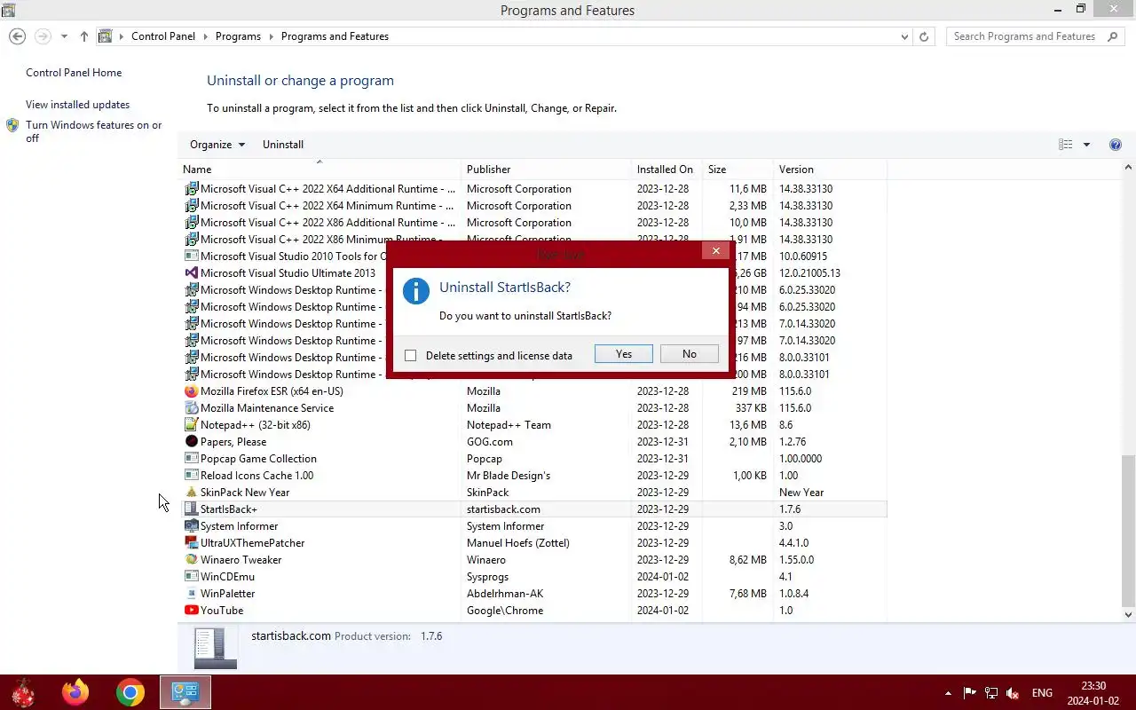Click the WinPaletter program icon
This screenshot has width=1136, height=710.
click(191, 594)
